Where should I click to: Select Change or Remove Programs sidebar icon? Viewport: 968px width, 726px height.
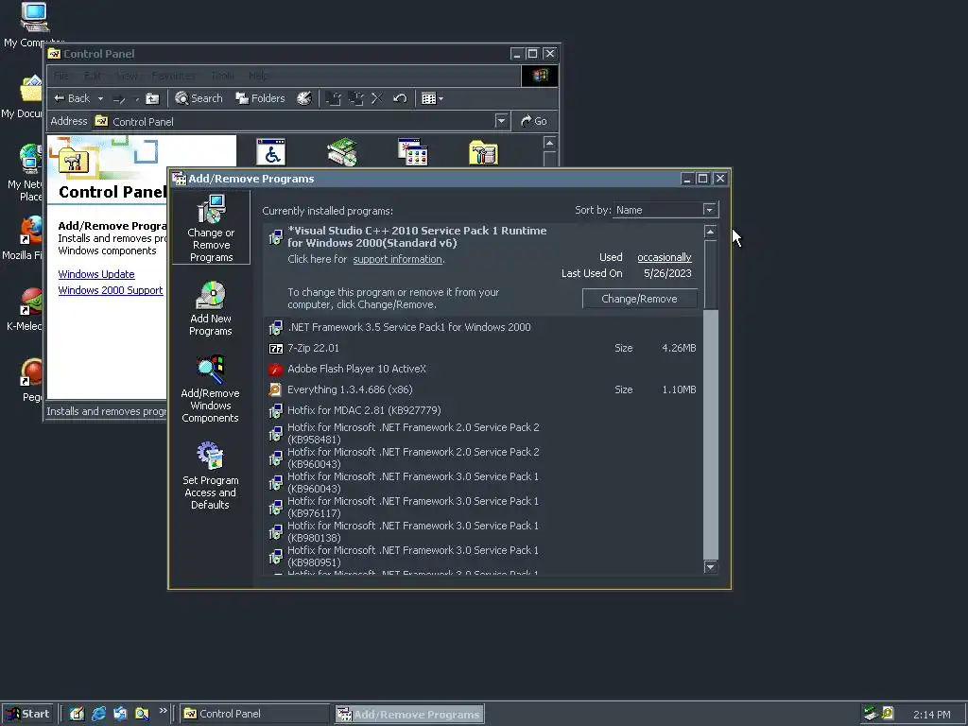(x=211, y=228)
